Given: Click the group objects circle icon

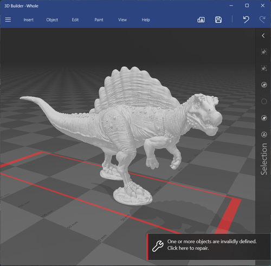Looking at the screenshot, I should [x=264, y=85].
